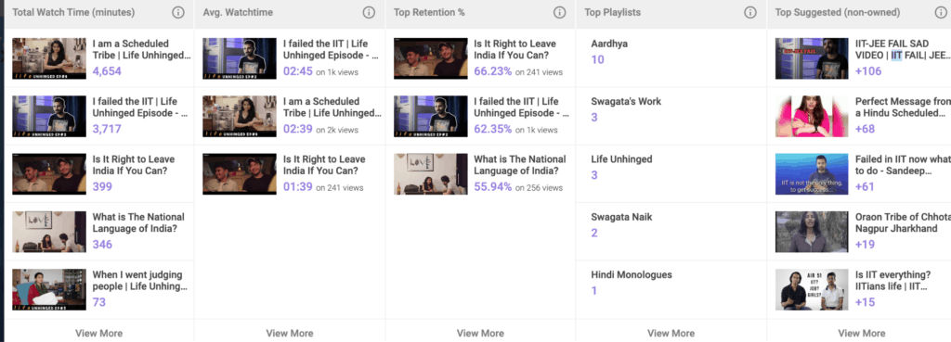Select Swagata's Work playlist
This screenshot has width=951, height=342.
click(626, 101)
